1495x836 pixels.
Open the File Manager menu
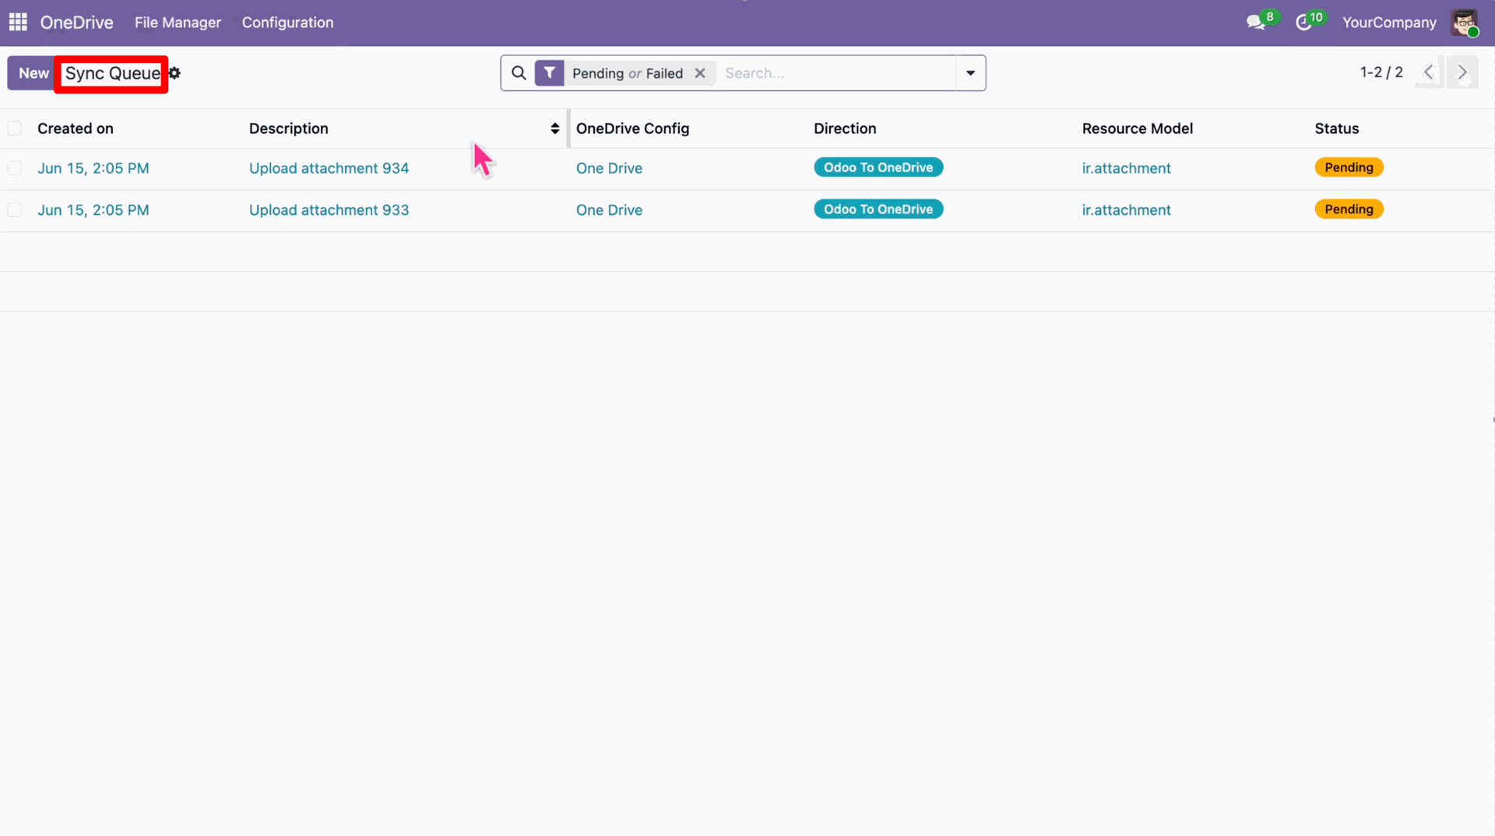[x=178, y=23]
